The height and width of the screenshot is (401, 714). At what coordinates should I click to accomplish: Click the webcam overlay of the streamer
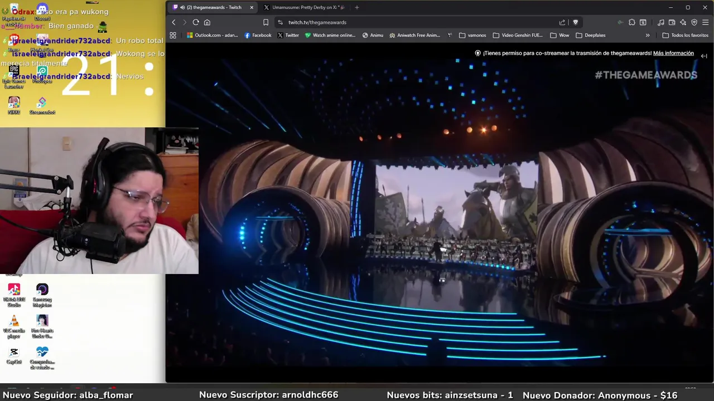pos(99,200)
